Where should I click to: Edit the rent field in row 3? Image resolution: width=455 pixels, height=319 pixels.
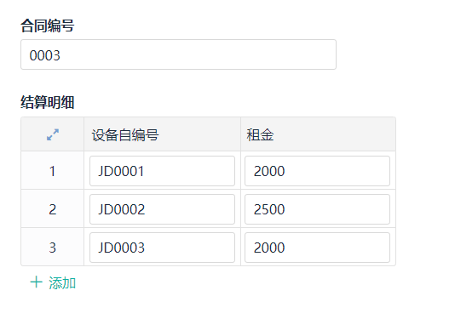(x=317, y=248)
